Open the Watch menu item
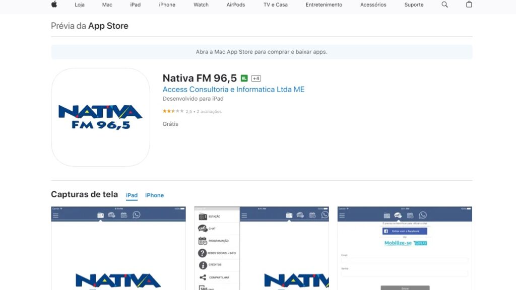 coord(201,5)
